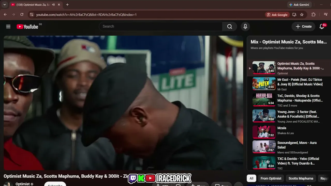Image resolution: width=331 pixels, height=186 pixels.
Task: Open Ask Gemini
Action: tap(299, 5)
